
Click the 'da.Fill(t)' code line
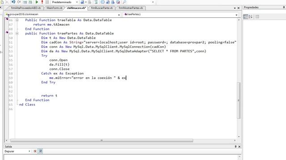click(x=59, y=64)
